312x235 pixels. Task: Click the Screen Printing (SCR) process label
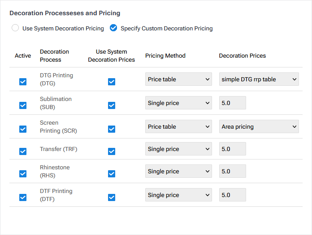(x=58, y=127)
